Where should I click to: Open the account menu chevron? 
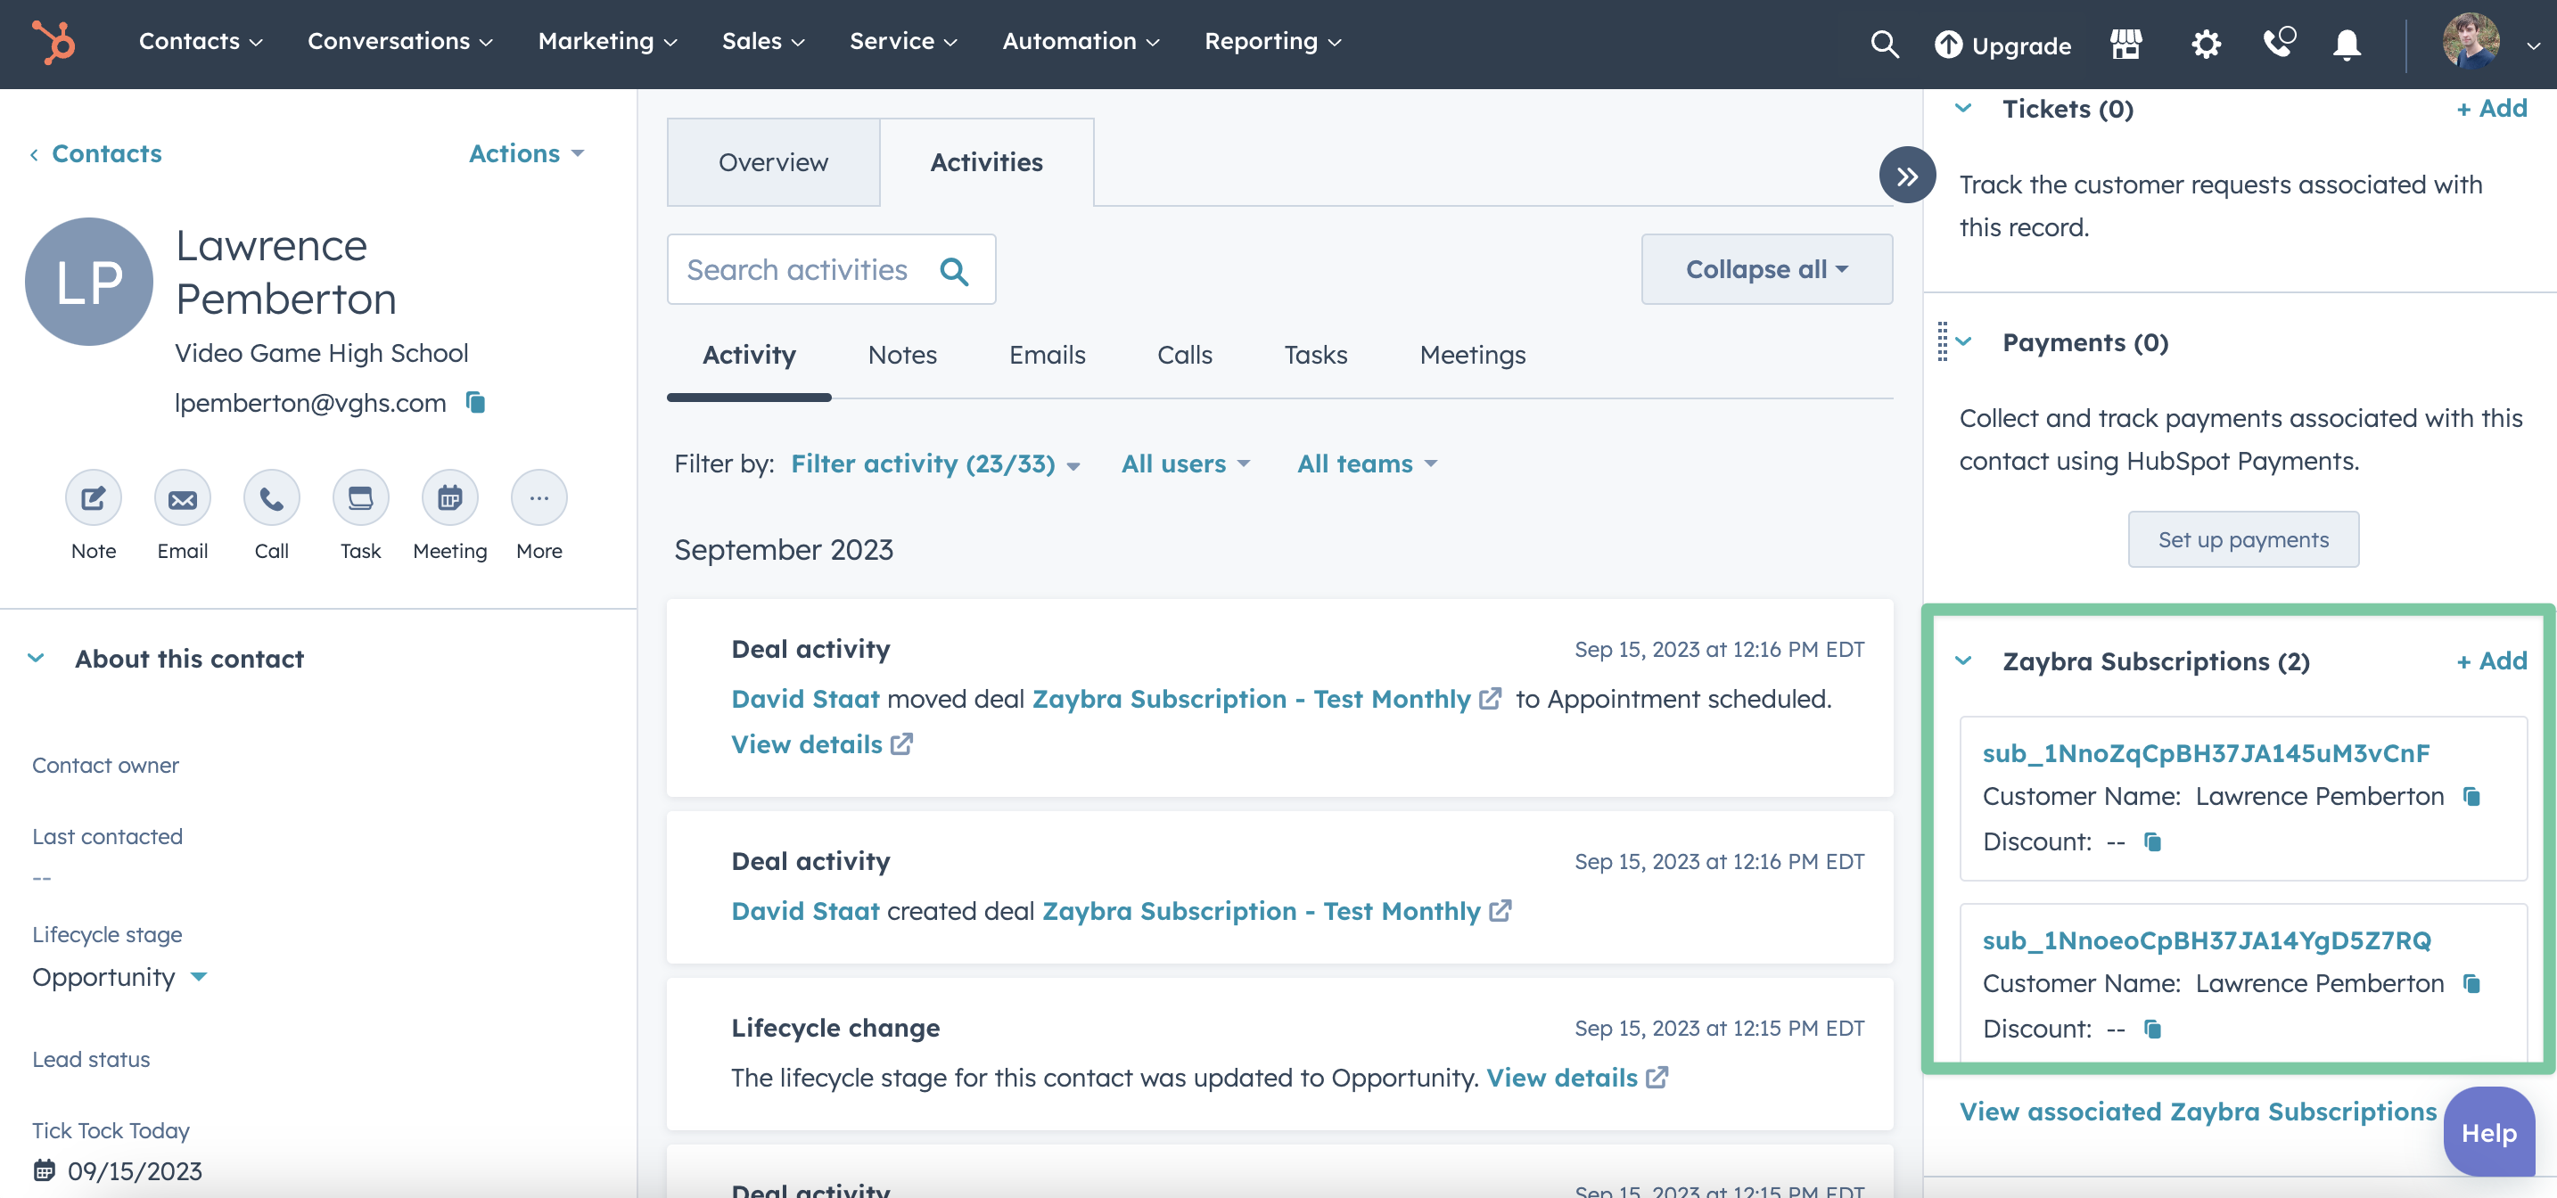click(2533, 45)
